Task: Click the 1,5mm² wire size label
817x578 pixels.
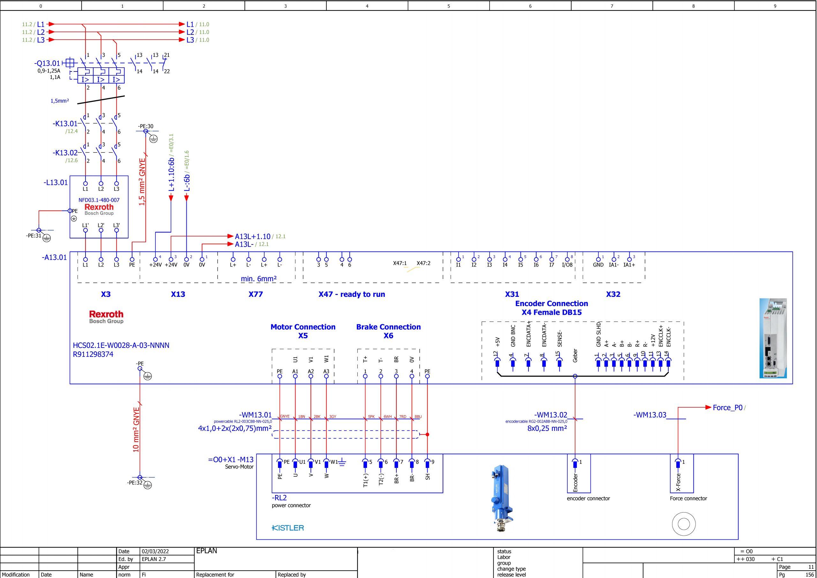Action: click(x=59, y=101)
